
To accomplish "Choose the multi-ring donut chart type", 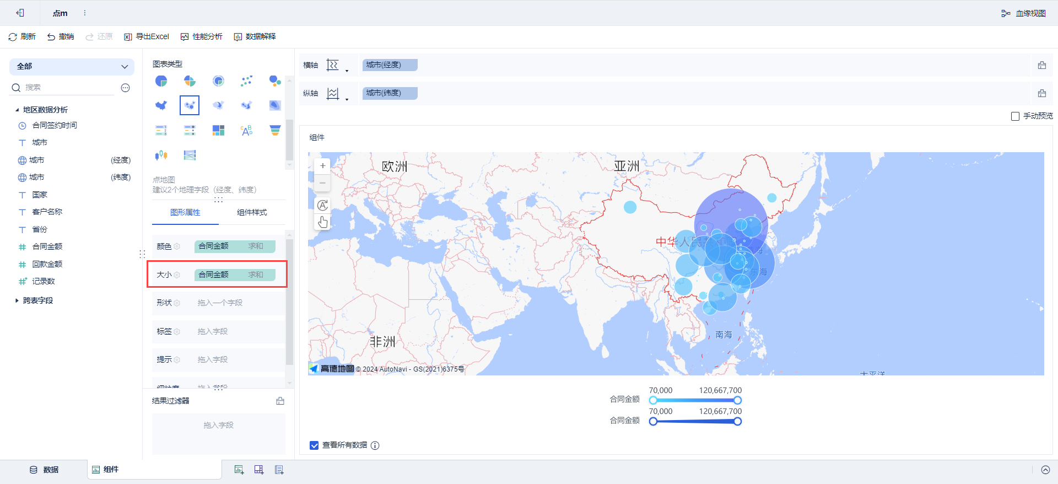I will [218, 81].
